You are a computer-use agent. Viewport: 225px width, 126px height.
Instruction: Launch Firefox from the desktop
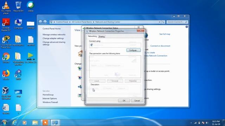click(6, 75)
